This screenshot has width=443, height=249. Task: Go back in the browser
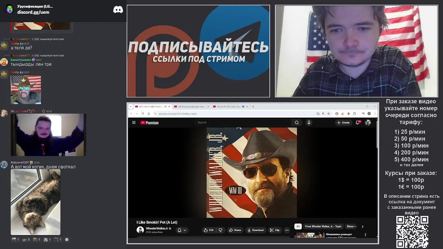click(131, 113)
